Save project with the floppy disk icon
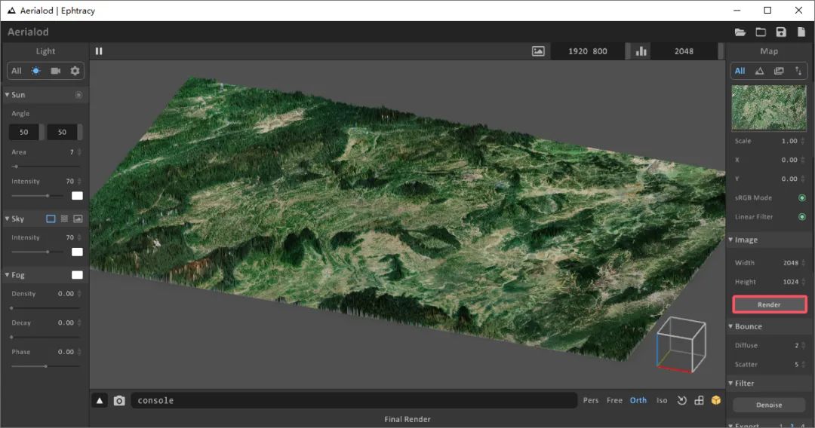The width and height of the screenshot is (815, 428). point(781,32)
